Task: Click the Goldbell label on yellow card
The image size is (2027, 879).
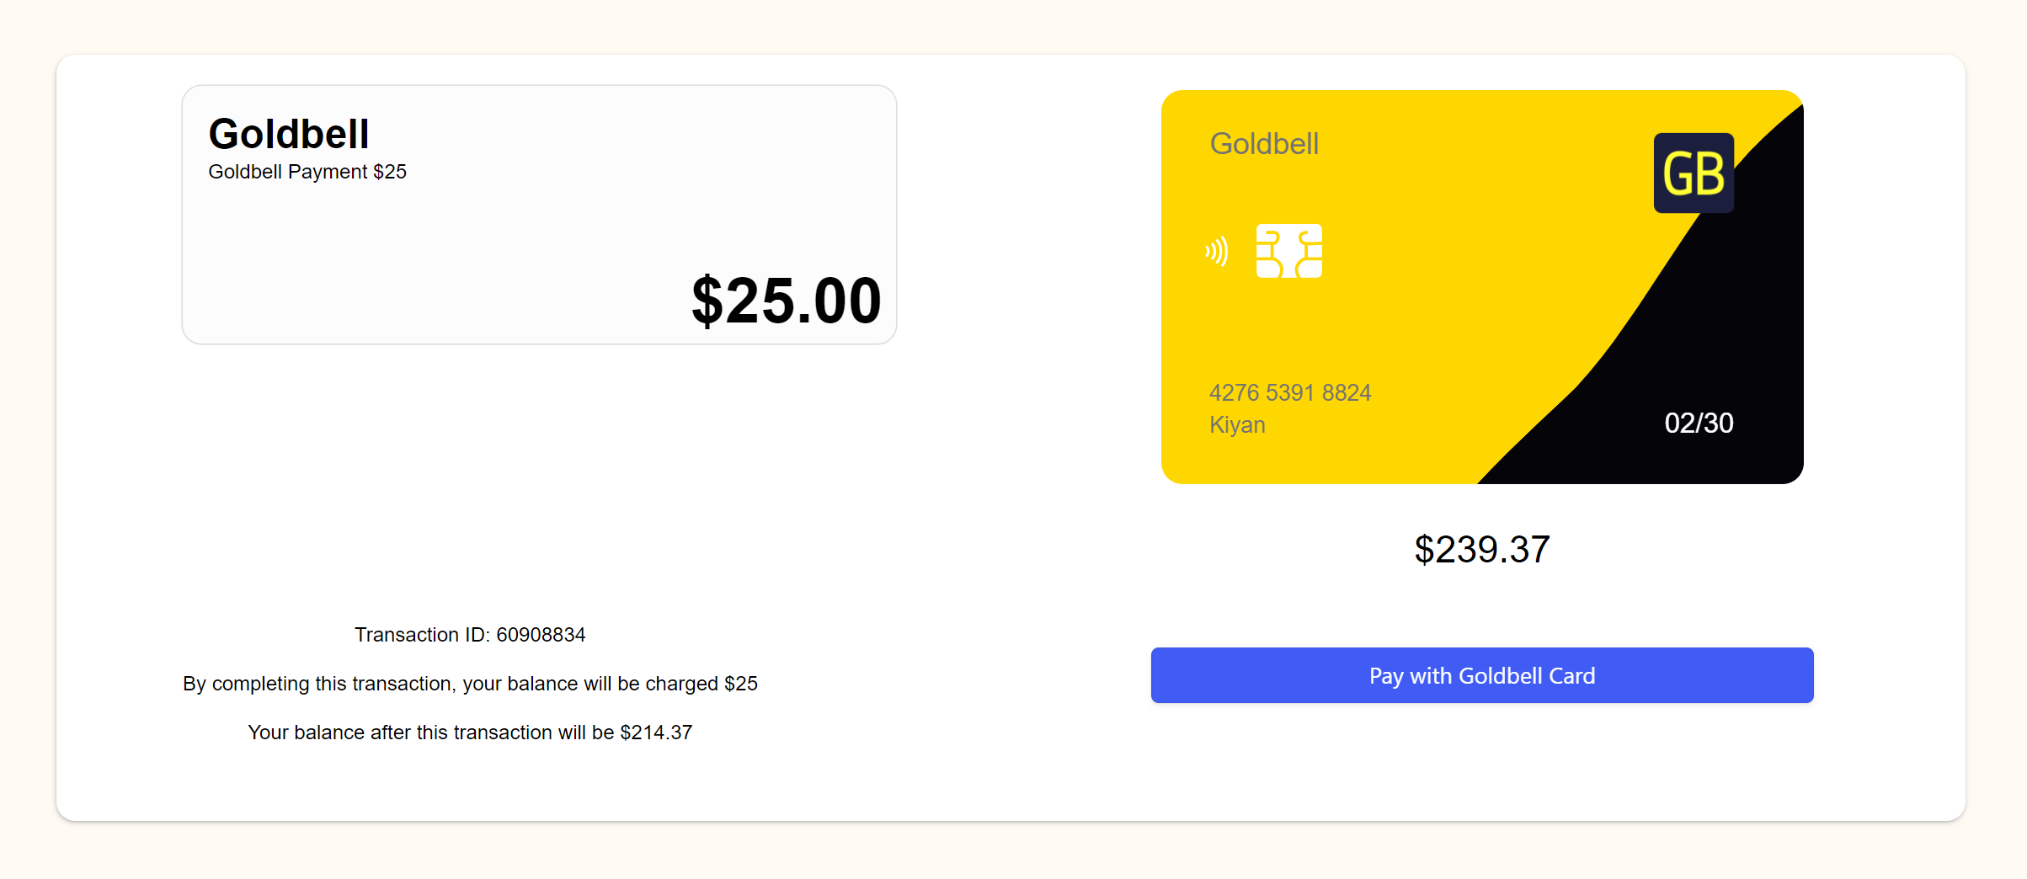Action: pyautogui.click(x=1263, y=144)
